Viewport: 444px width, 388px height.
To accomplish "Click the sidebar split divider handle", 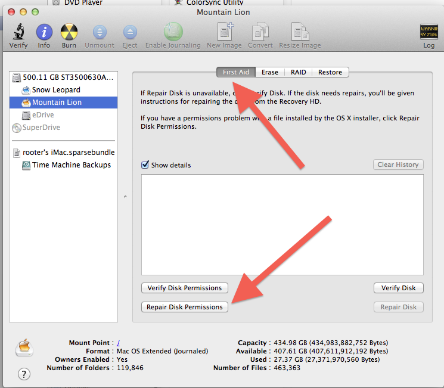I will (x=125, y=196).
